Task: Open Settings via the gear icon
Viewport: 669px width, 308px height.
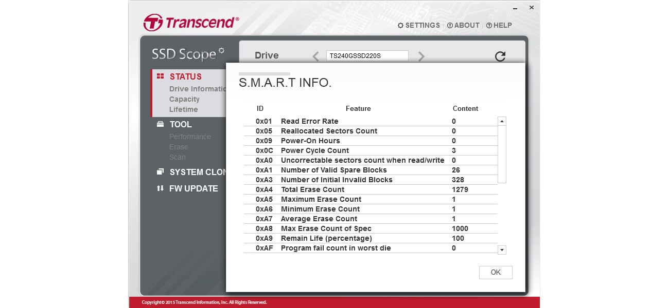Action: click(400, 25)
